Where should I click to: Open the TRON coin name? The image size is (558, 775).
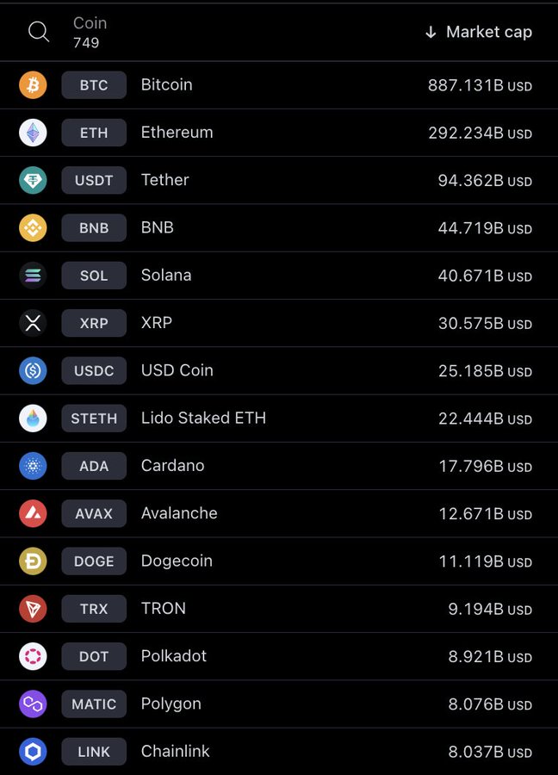tap(164, 608)
